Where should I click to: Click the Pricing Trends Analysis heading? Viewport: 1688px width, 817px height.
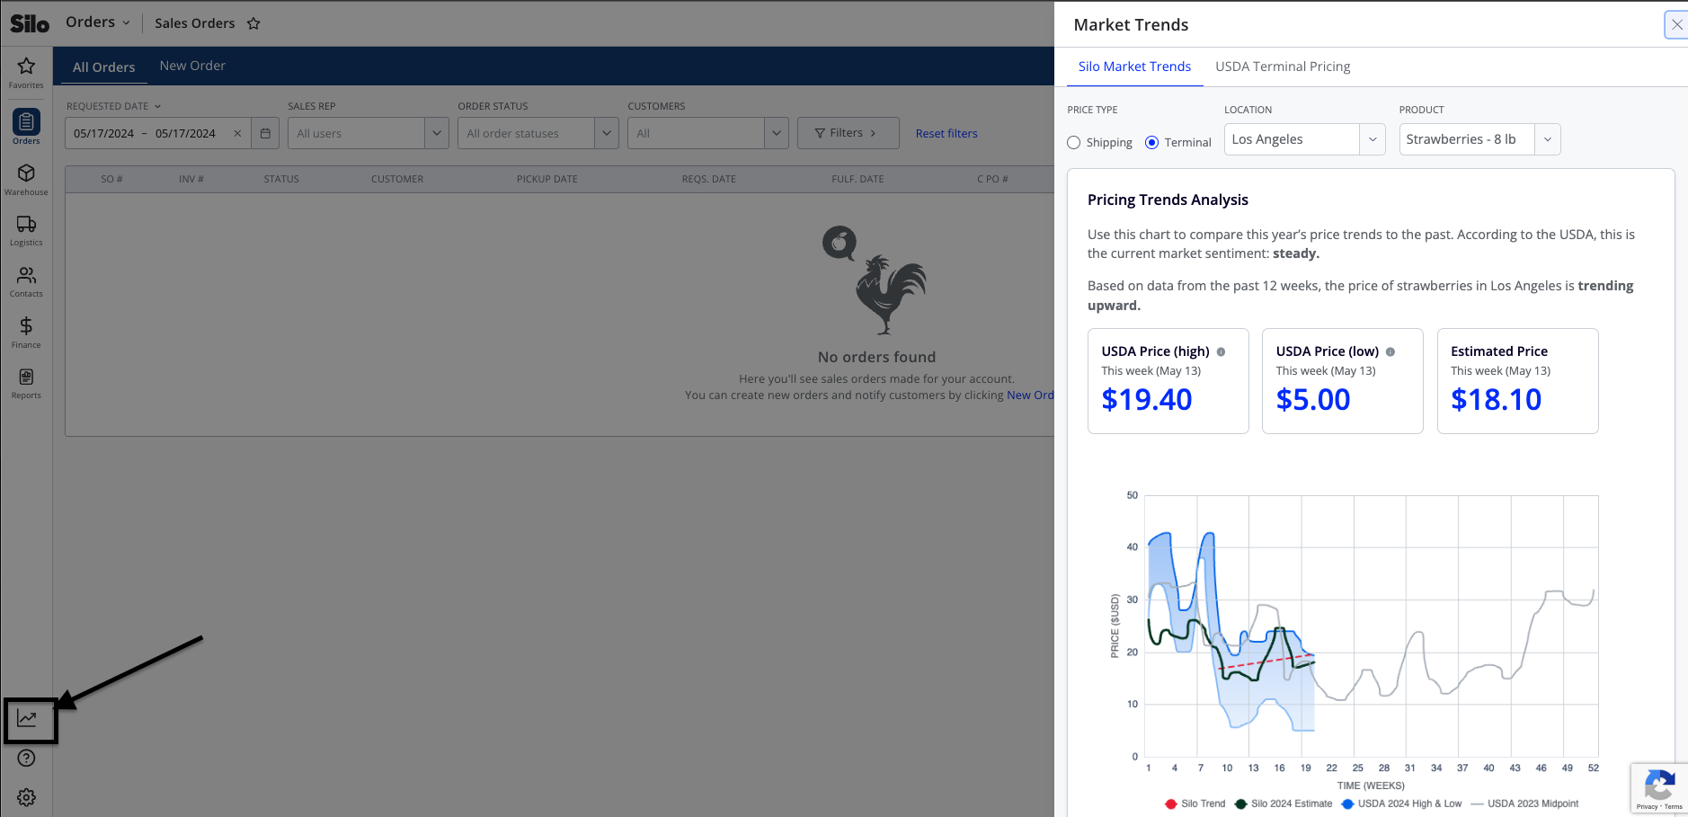pos(1168,200)
